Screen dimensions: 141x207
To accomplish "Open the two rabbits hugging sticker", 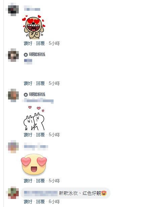I will (34, 118).
